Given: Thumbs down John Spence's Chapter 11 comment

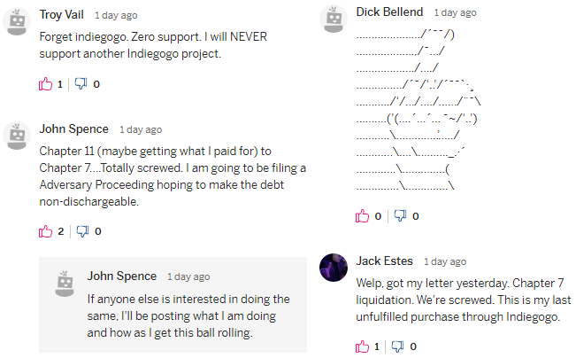Looking at the screenshot, I should coord(83,231).
